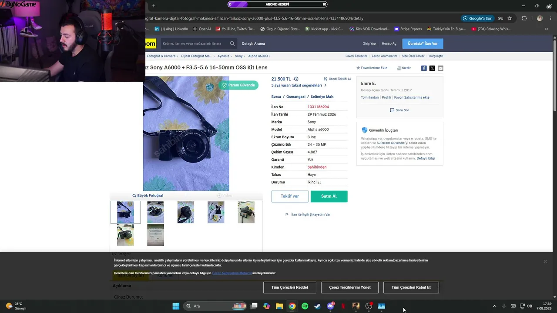Image resolution: width=557 pixels, height=313 pixels.
Task: Open the OpenAI bookmark
Action: 201,29
